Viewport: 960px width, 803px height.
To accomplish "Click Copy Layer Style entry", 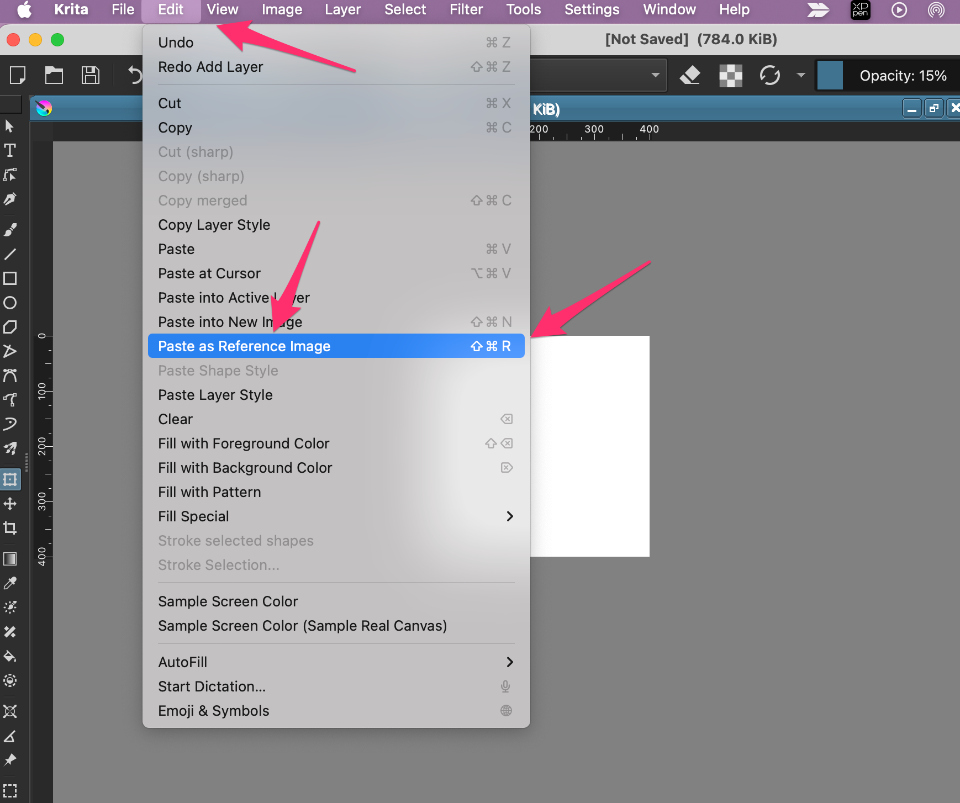I will pos(214,225).
